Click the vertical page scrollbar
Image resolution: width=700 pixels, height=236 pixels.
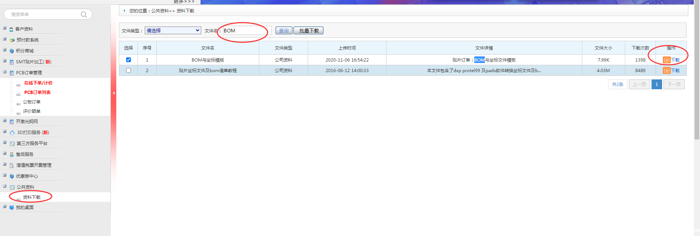pyautogui.click(x=697, y=73)
